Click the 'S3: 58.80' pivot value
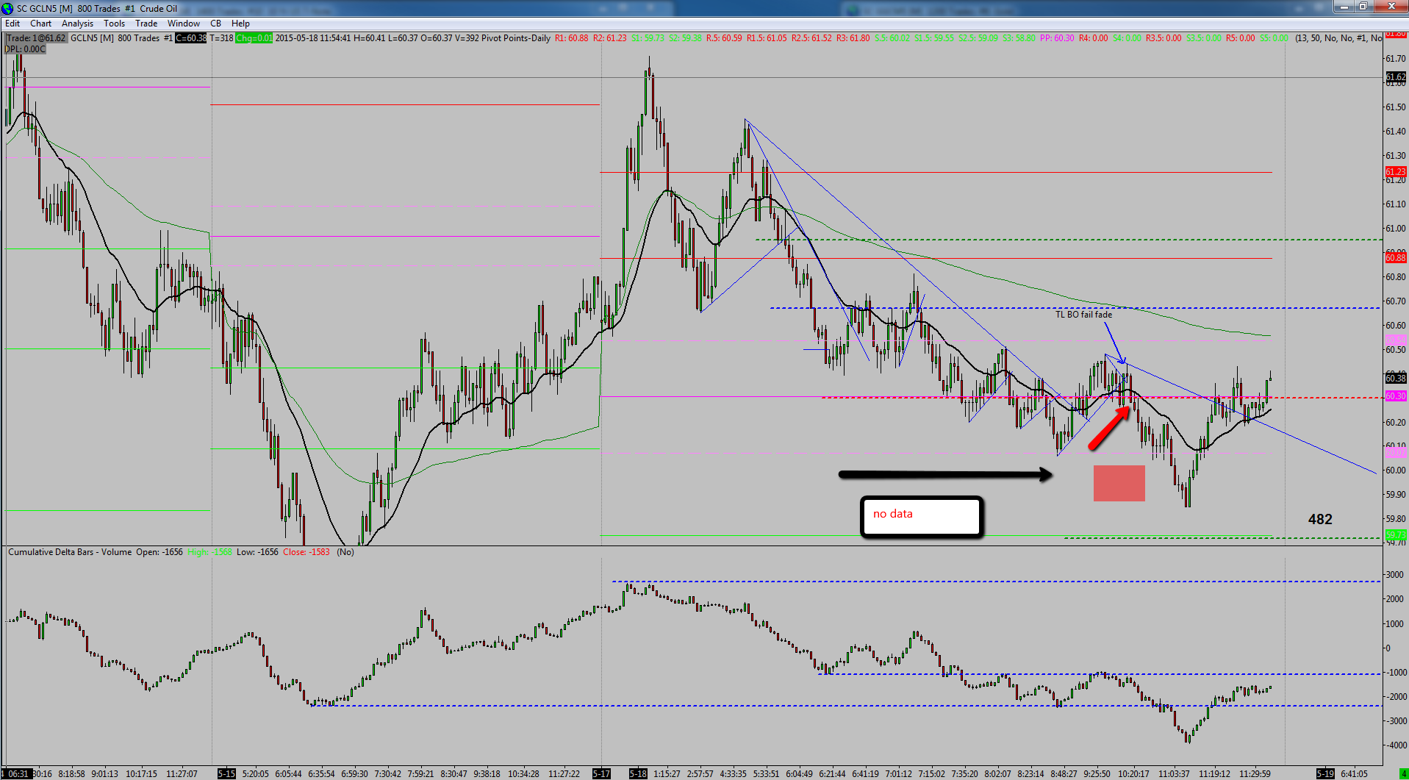The width and height of the screenshot is (1409, 780). pos(1019,38)
